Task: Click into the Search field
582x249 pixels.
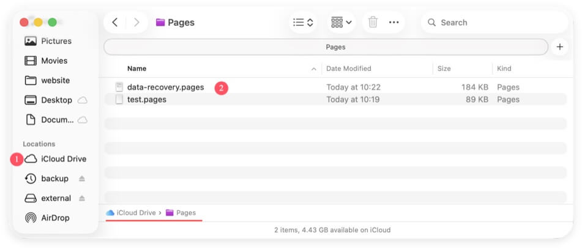Action: click(x=494, y=22)
